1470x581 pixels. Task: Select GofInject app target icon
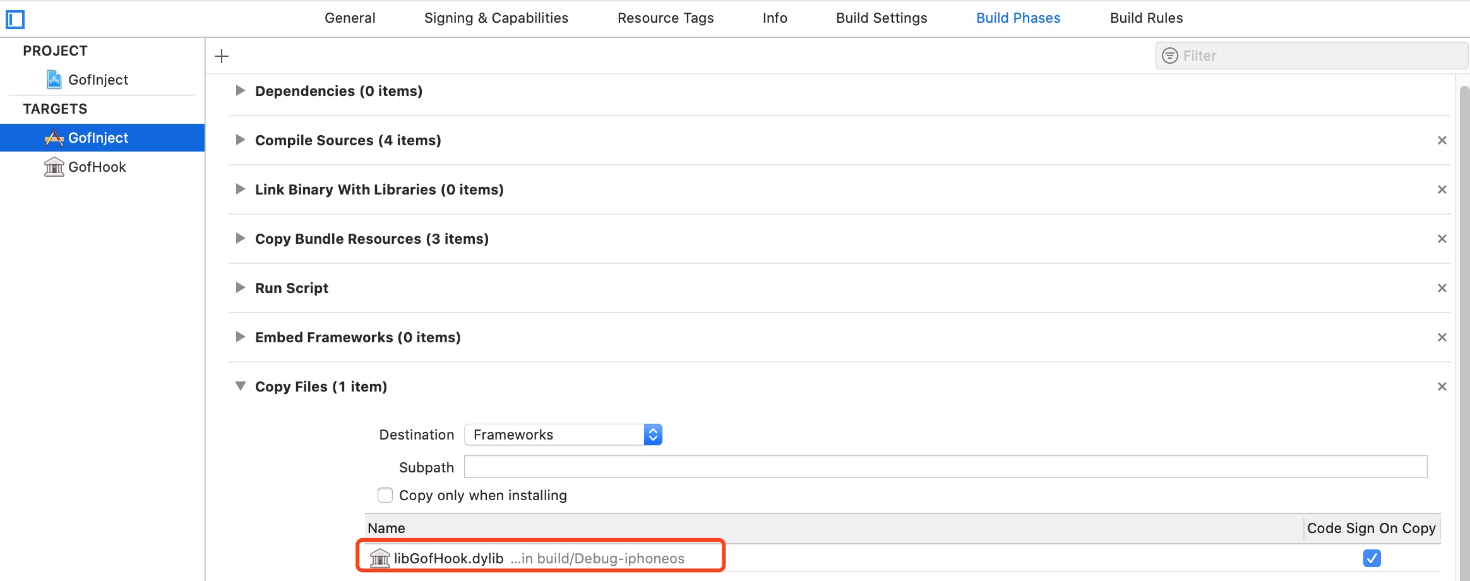click(54, 138)
